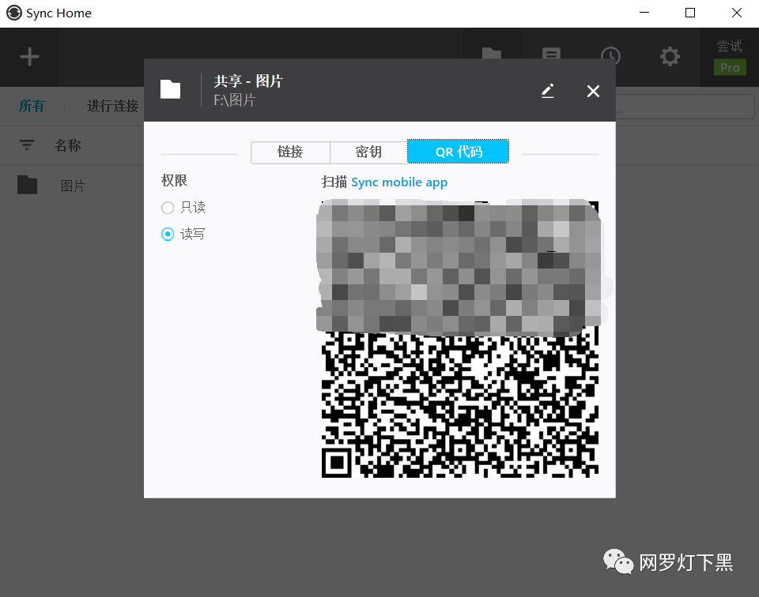Select the 只读 permission radio button
Viewport: 759px width, 597px height.
(x=168, y=208)
